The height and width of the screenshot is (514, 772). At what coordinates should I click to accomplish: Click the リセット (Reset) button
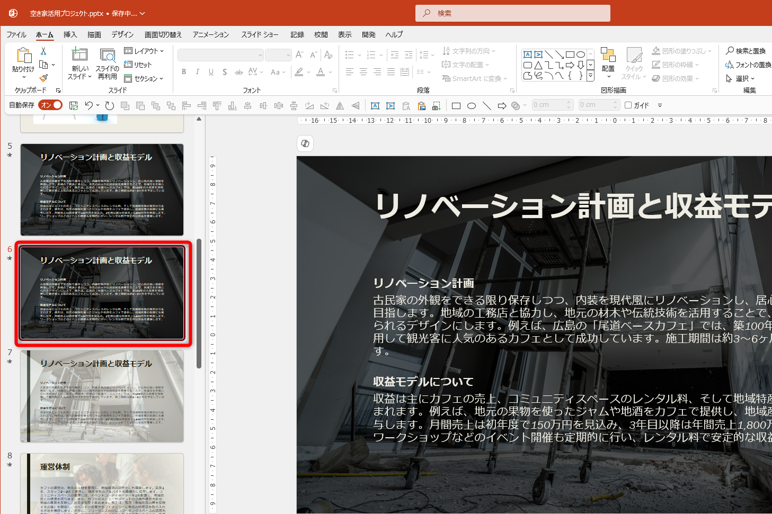click(x=138, y=65)
